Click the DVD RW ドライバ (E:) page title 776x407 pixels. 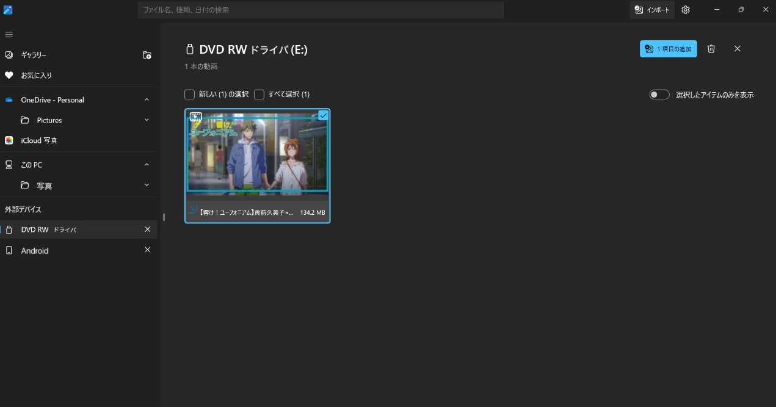click(x=253, y=49)
